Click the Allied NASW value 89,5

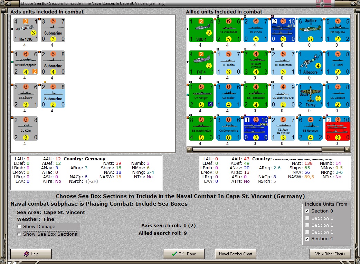click(x=309, y=177)
